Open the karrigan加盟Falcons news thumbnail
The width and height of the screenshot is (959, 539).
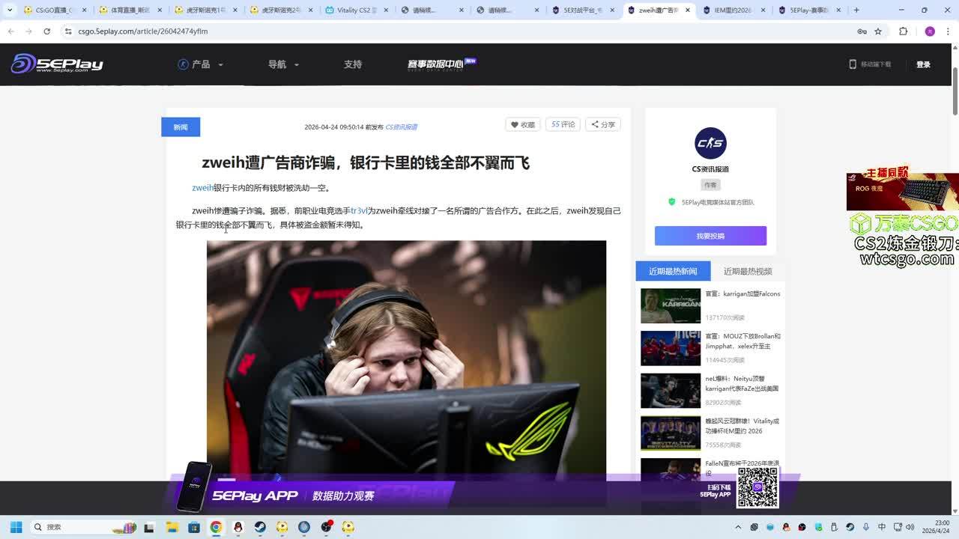coord(671,305)
